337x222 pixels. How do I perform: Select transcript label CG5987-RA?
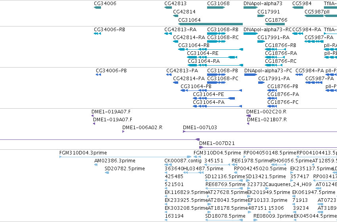click(319, 38)
